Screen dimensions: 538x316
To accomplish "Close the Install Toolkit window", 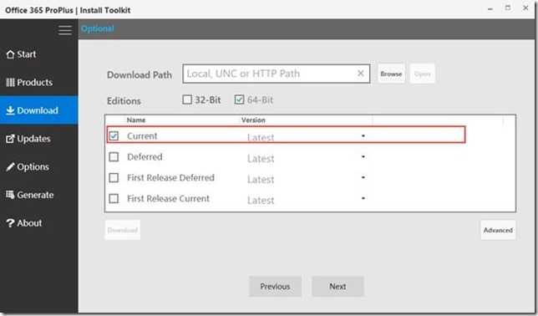I will pos(525,8).
